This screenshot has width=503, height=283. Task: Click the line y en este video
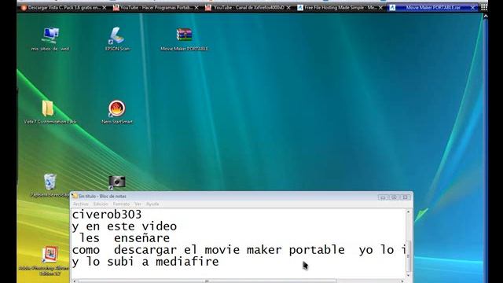click(x=124, y=226)
